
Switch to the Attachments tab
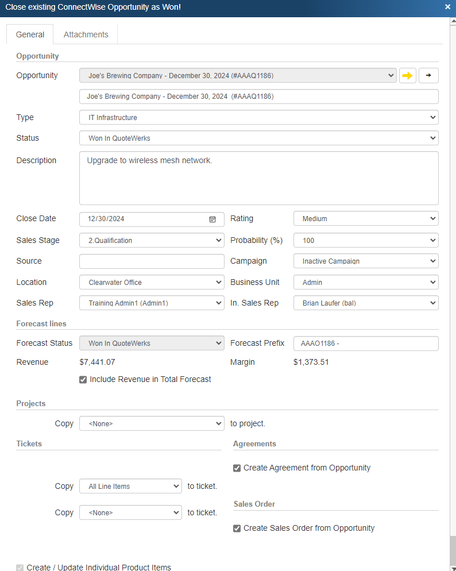pos(86,34)
